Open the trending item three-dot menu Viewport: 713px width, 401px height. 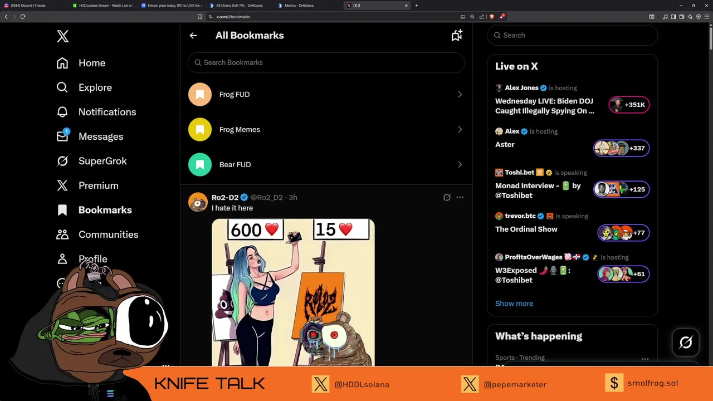(645, 359)
